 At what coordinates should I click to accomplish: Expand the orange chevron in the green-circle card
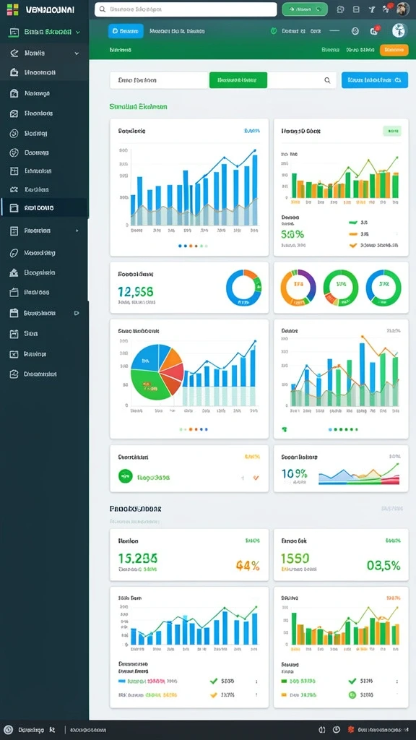coord(256,478)
